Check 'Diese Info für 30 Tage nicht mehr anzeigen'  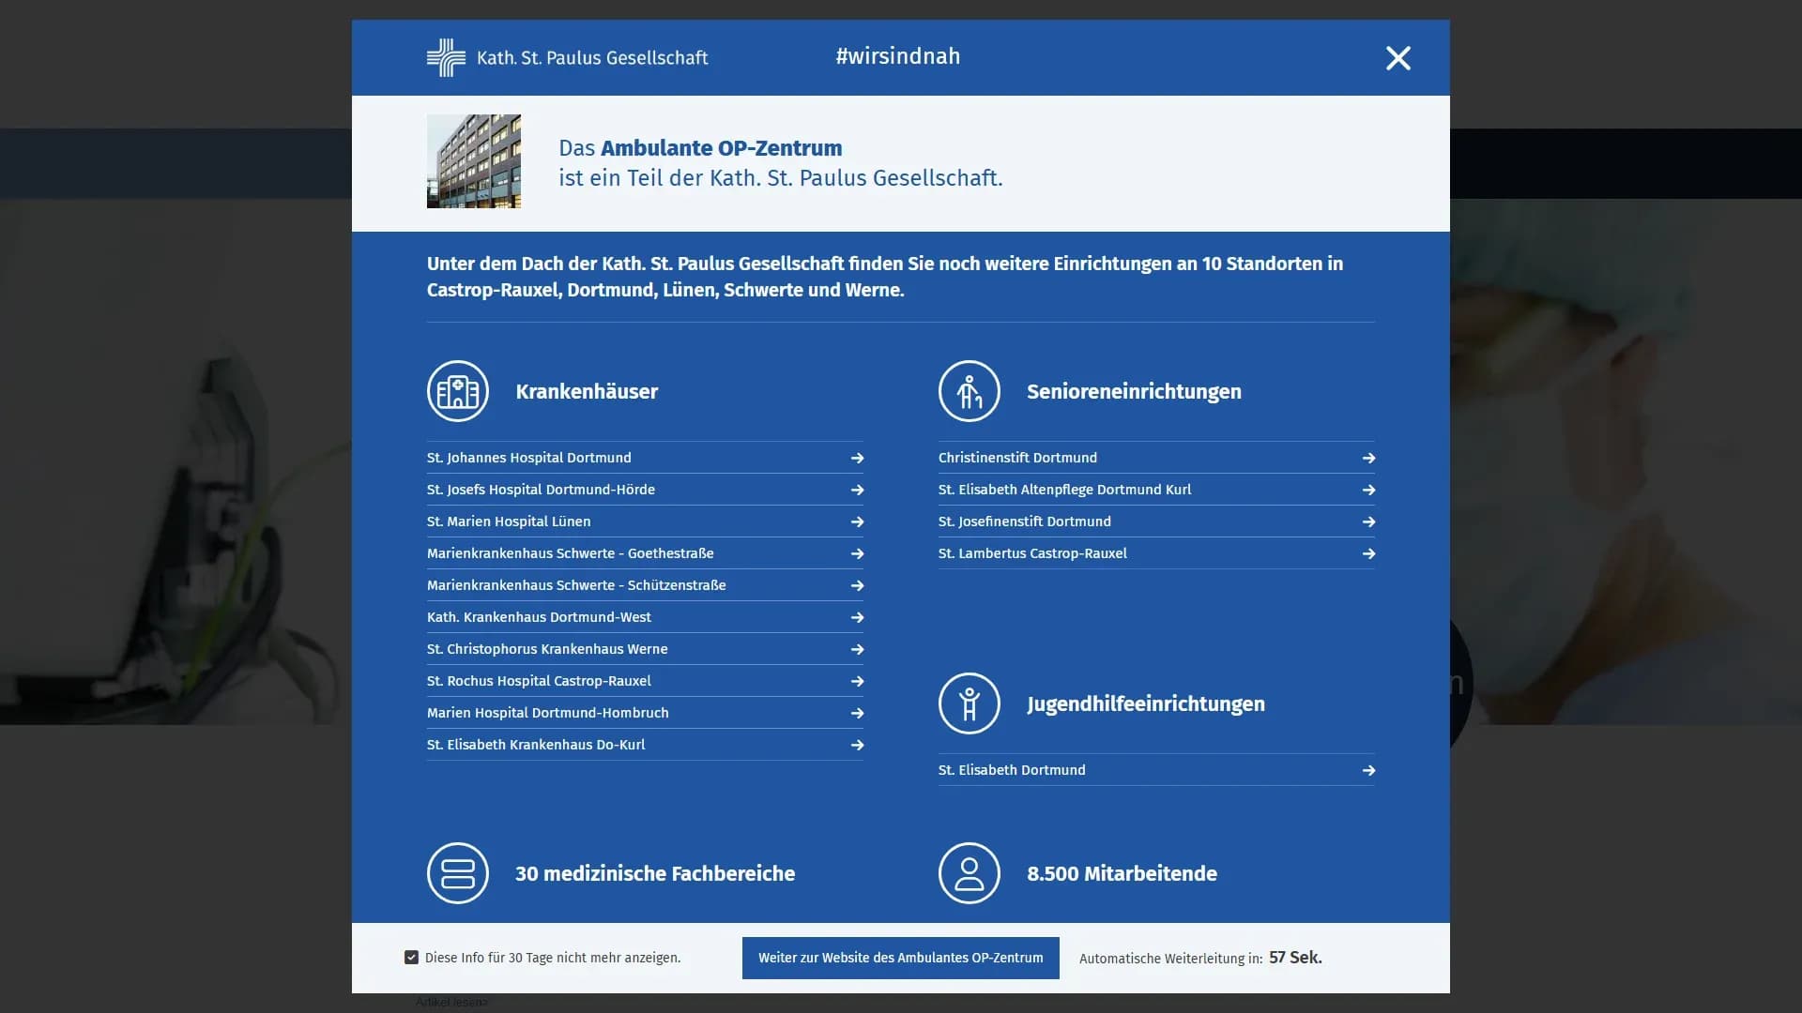pyautogui.click(x=411, y=957)
